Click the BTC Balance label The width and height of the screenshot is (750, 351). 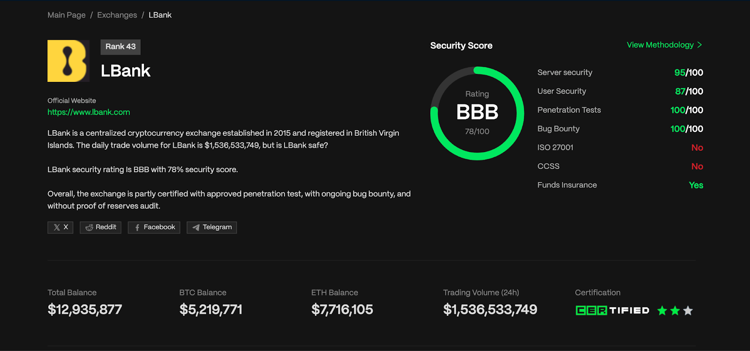point(202,292)
